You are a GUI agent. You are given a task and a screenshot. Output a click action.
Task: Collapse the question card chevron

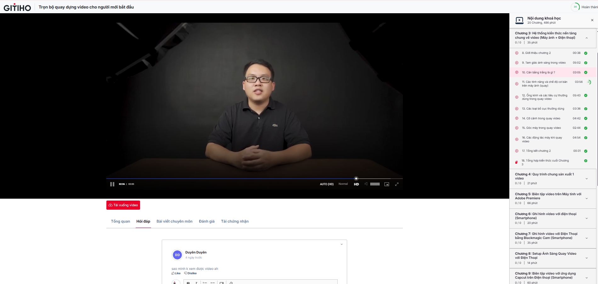(x=342, y=244)
